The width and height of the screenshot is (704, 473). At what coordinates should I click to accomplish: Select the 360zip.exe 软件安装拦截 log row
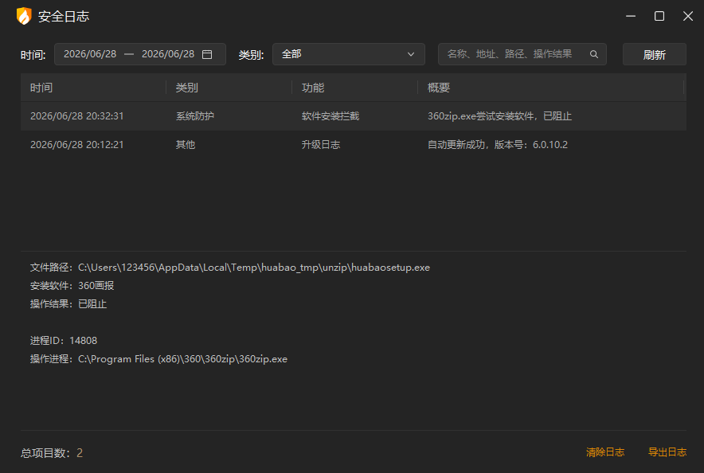click(354, 116)
